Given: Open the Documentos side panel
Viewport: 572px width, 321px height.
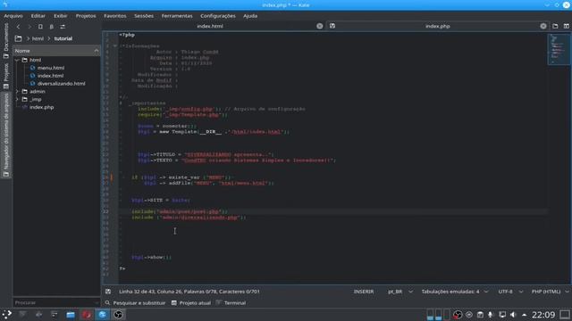Looking at the screenshot, I should [6, 40].
